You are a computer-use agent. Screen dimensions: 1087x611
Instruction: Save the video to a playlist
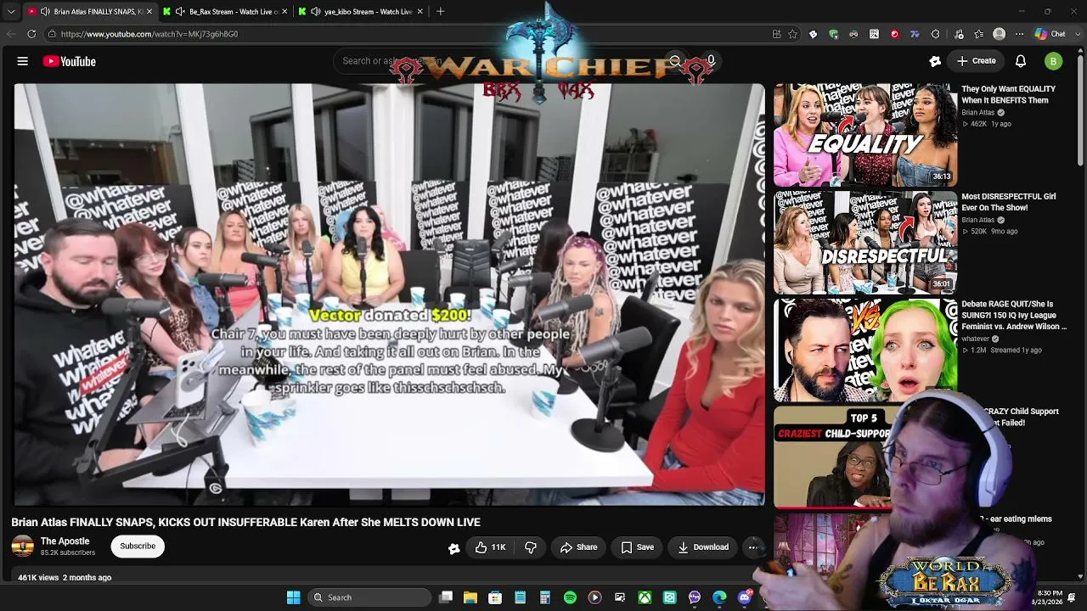click(x=638, y=547)
